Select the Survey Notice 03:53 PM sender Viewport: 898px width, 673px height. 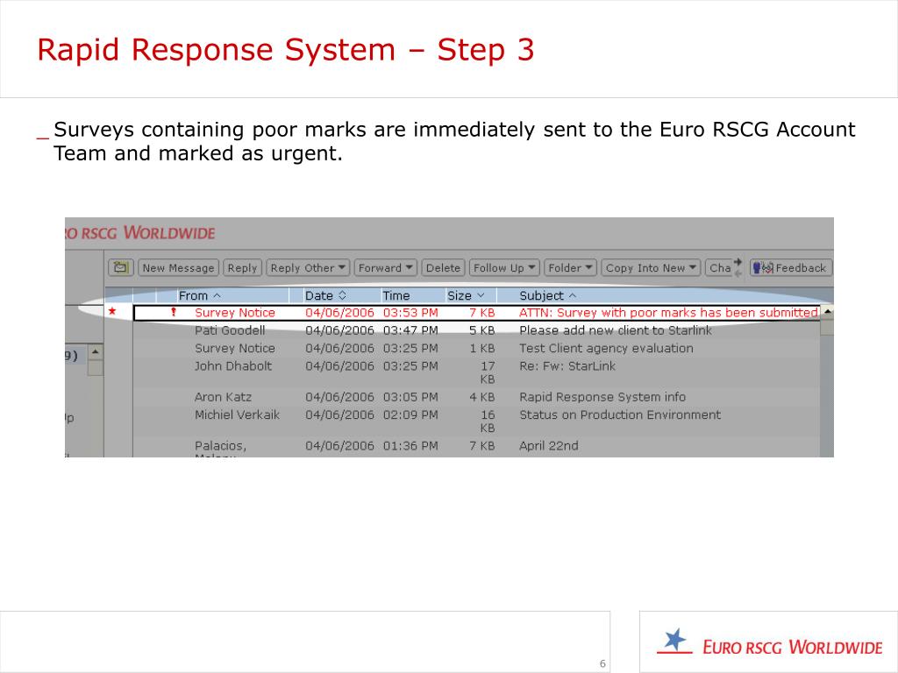click(x=235, y=313)
